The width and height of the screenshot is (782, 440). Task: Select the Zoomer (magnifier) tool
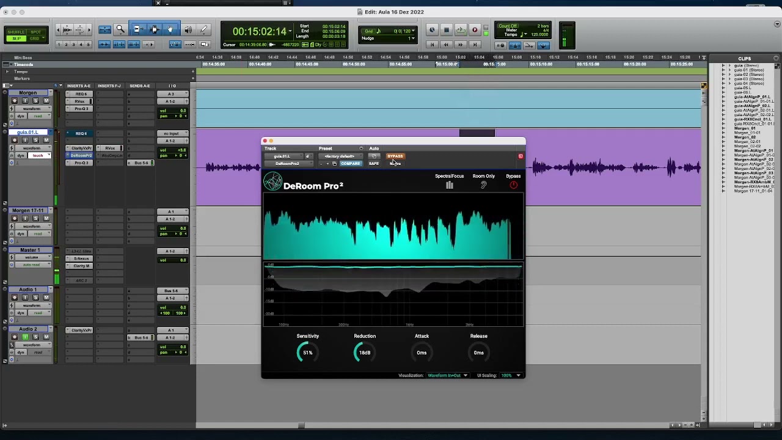click(x=120, y=29)
